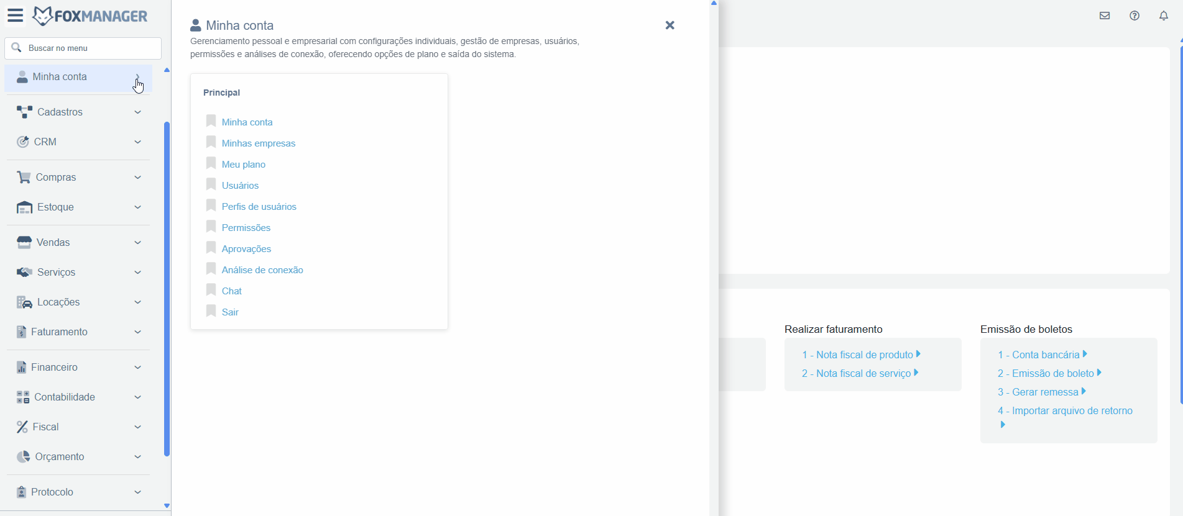Open the mail envelope icon
Screen dimensions: 1183x516
[x=1104, y=16]
